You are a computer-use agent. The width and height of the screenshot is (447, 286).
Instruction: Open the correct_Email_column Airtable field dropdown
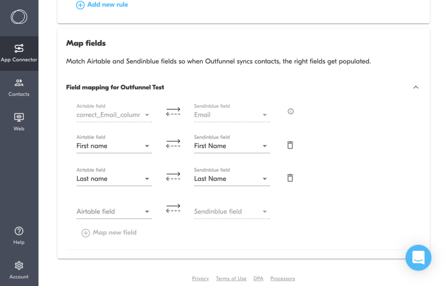point(147,115)
